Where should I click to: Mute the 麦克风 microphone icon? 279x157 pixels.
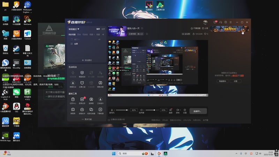click(112, 110)
